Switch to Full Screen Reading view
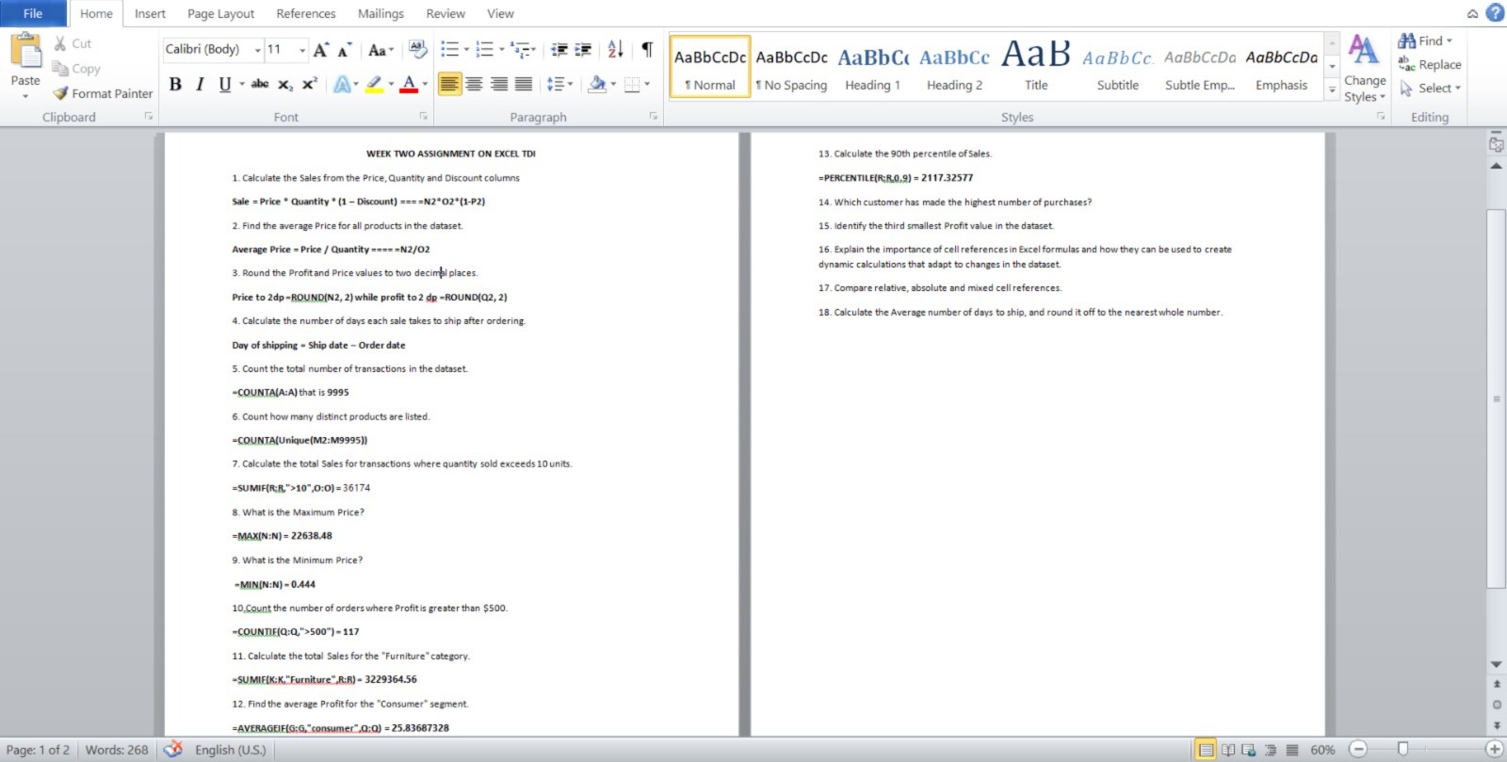Viewport: 1507px width, 762px height. (x=1228, y=750)
